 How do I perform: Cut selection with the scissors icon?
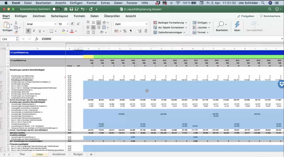click(x=16, y=23)
